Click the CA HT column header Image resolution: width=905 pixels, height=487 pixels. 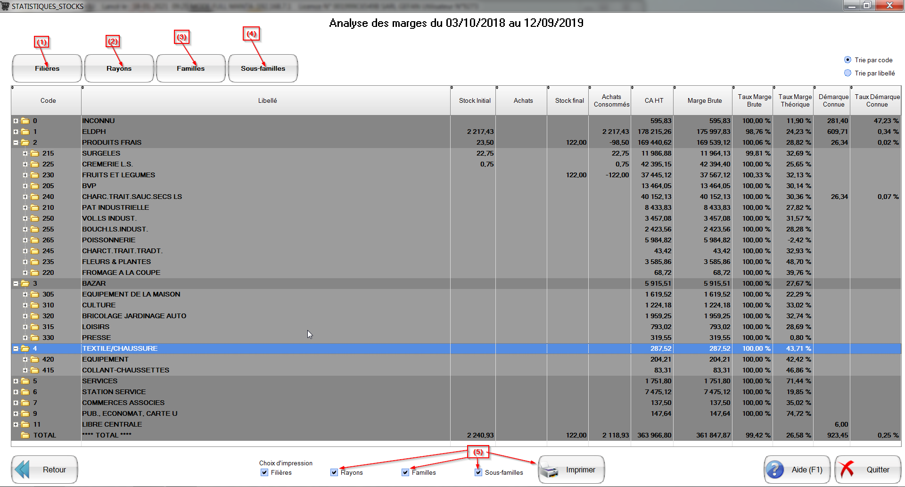(653, 100)
